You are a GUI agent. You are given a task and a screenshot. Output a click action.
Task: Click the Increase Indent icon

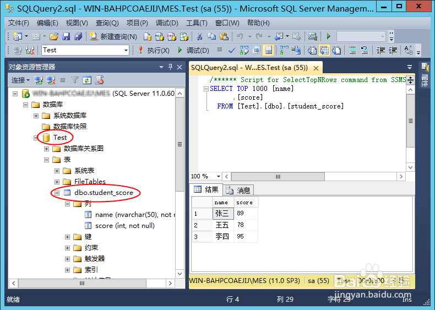[x=393, y=50]
